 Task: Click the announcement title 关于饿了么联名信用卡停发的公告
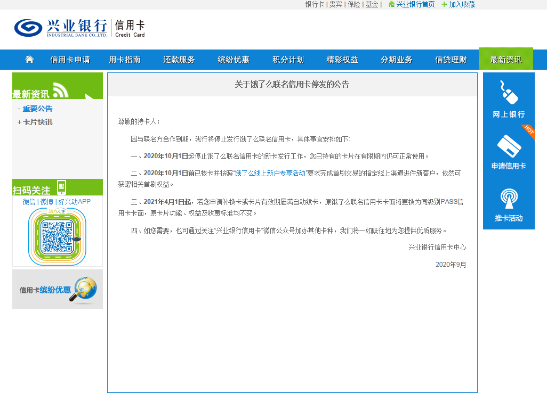point(292,84)
